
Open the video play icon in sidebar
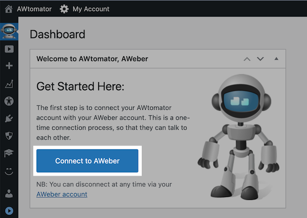pyautogui.click(x=9, y=50)
